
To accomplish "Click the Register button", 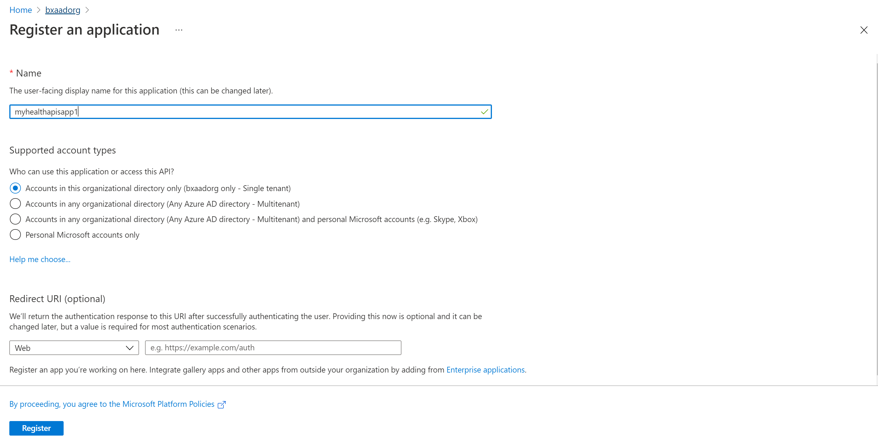I will pos(36,428).
